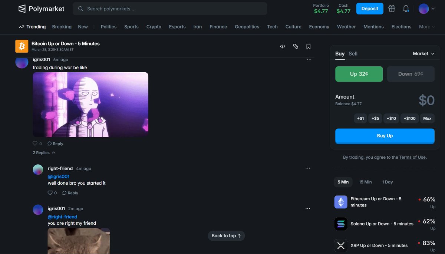Click the Trending arrow icon
Viewport: 445px width, 254px height.
click(22, 27)
